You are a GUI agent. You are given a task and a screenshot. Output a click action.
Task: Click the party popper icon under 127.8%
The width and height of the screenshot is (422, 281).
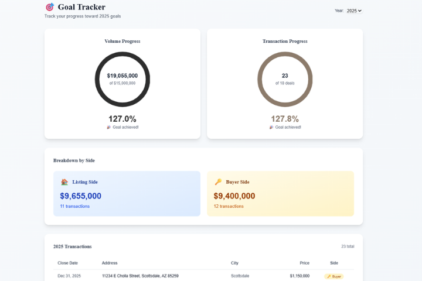pyautogui.click(x=271, y=127)
